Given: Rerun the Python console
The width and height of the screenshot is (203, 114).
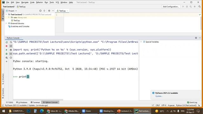Looking at the screenshot, I should (7, 42).
